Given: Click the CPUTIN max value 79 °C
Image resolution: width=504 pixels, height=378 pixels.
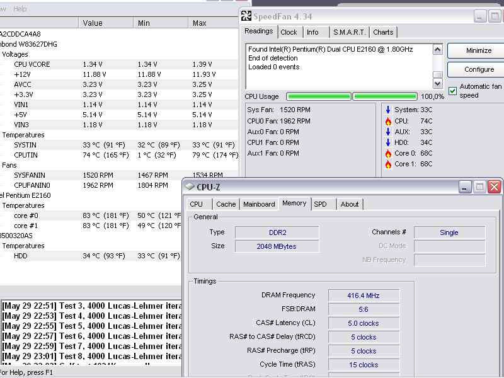Looking at the screenshot, I should [215, 155].
